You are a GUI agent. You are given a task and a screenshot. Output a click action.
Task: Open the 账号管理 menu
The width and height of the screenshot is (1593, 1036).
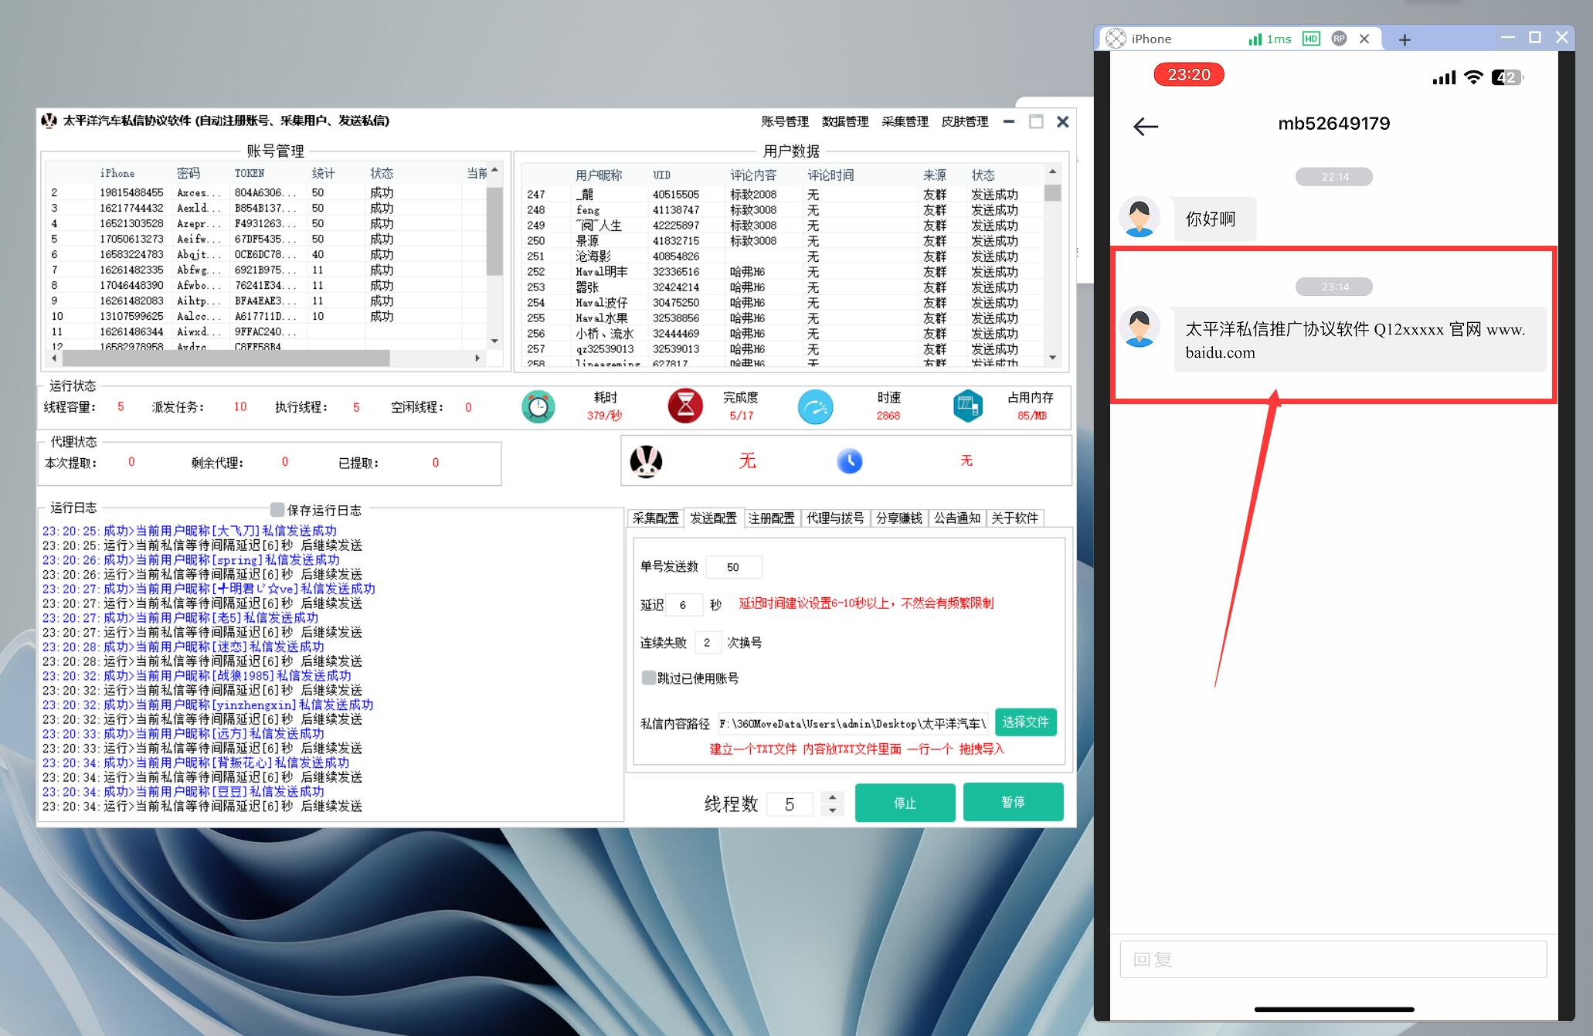[x=784, y=121]
